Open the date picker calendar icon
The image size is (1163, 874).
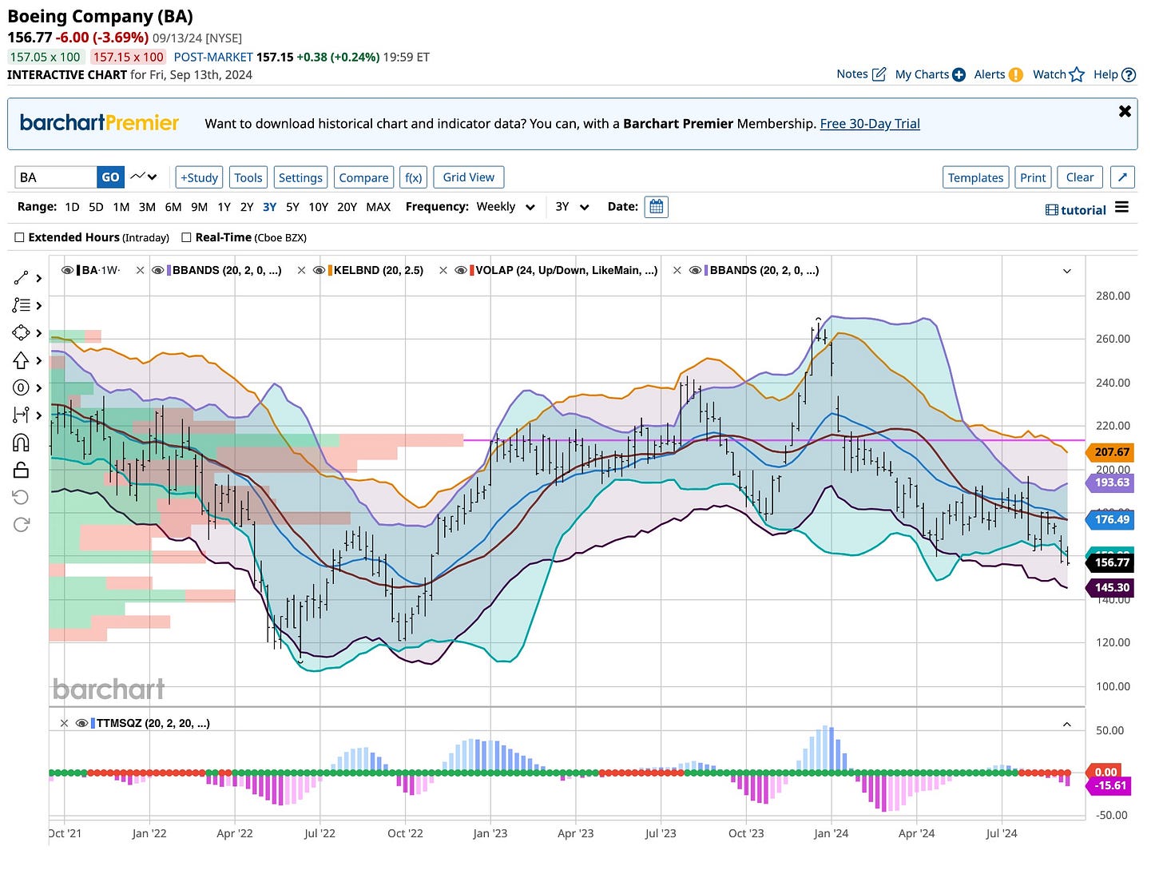click(656, 207)
